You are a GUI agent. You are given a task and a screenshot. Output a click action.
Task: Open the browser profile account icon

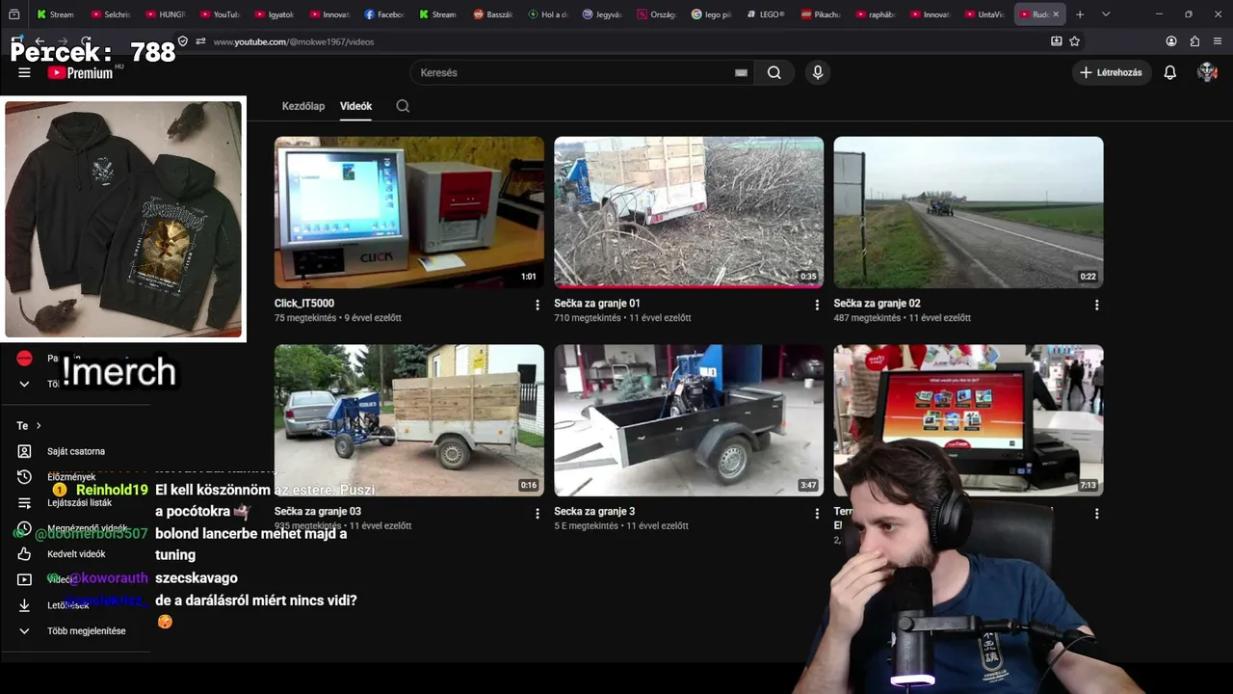pyautogui.click(x=1171, y=41)
